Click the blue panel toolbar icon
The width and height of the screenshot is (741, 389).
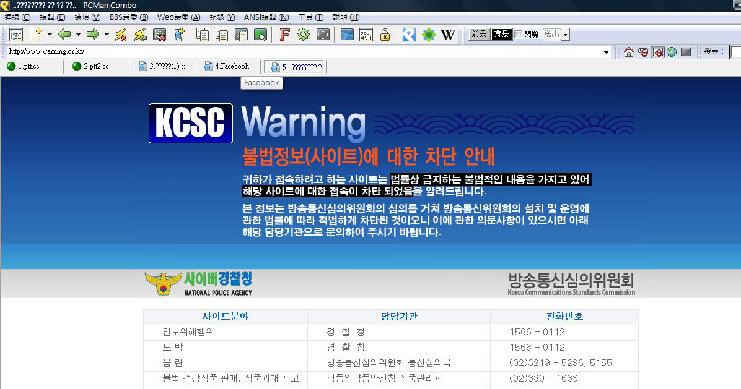coord(347,35)
